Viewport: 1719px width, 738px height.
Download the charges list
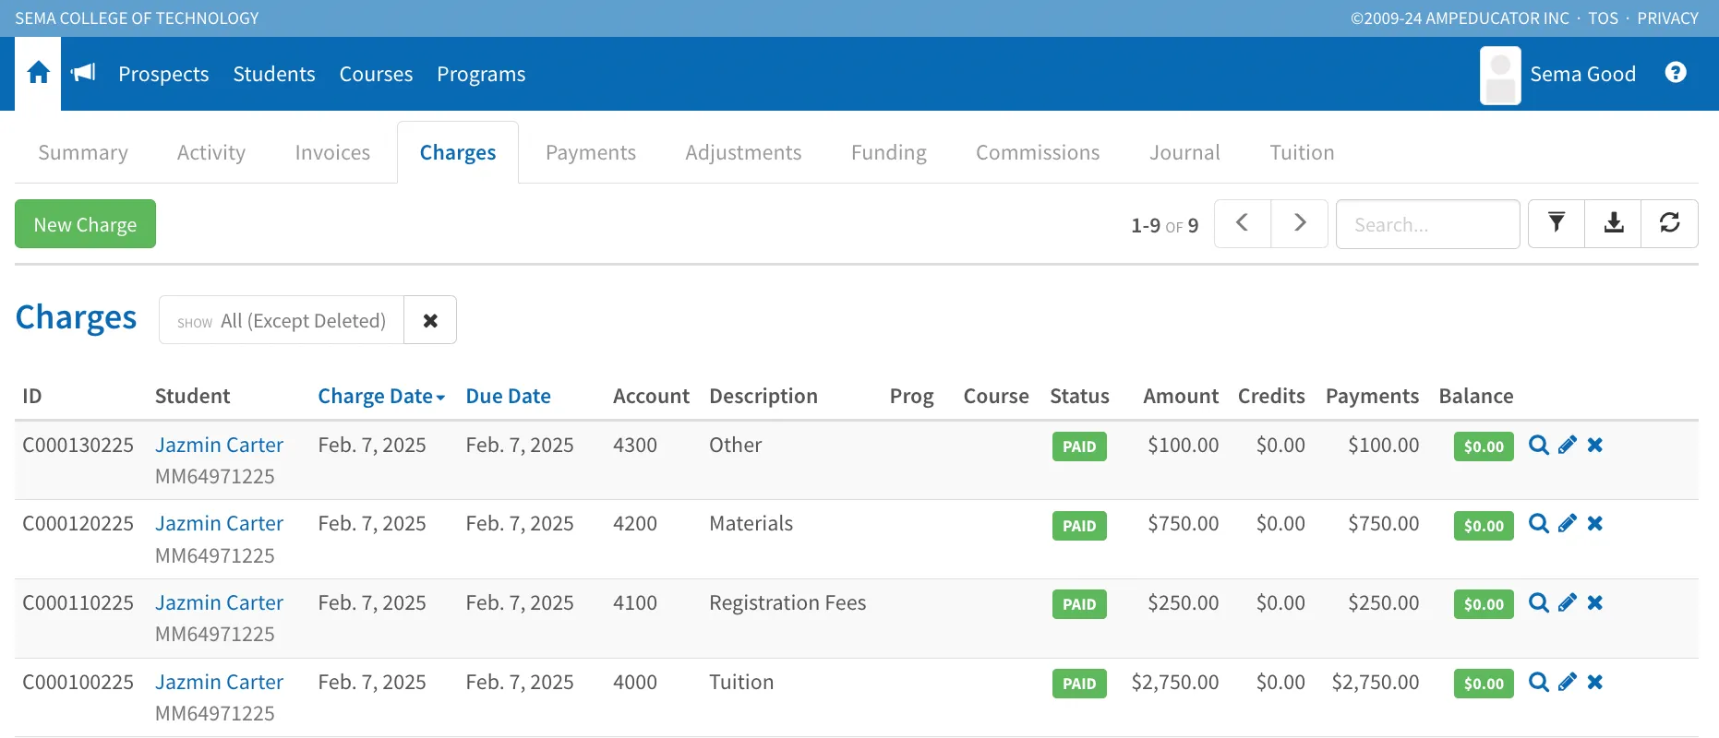[x=1613, y=224]
